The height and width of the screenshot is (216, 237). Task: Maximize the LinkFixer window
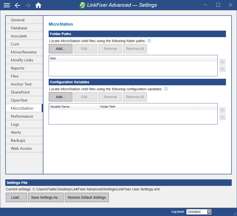[218, 5]
